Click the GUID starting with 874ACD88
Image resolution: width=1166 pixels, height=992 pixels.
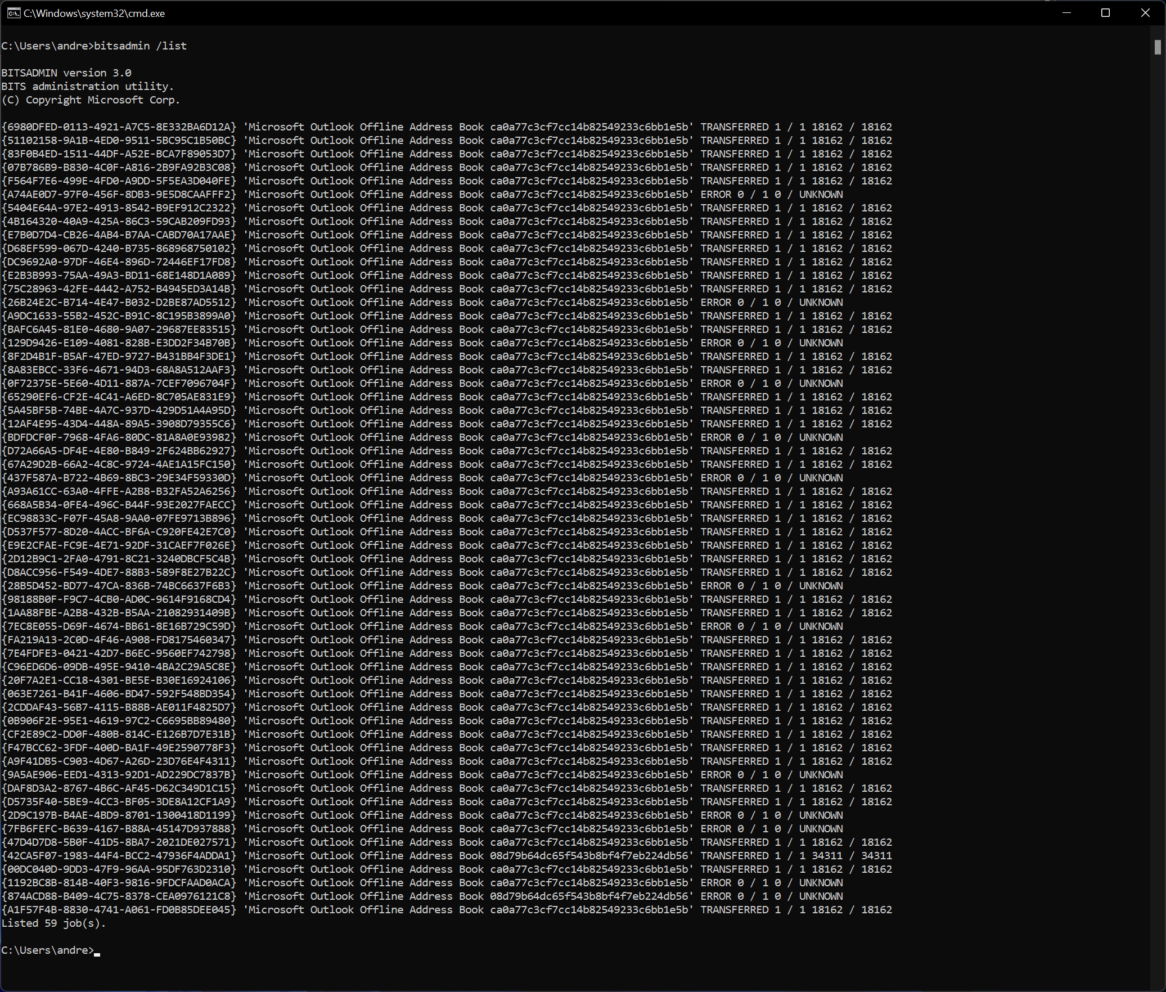point(119,896)
